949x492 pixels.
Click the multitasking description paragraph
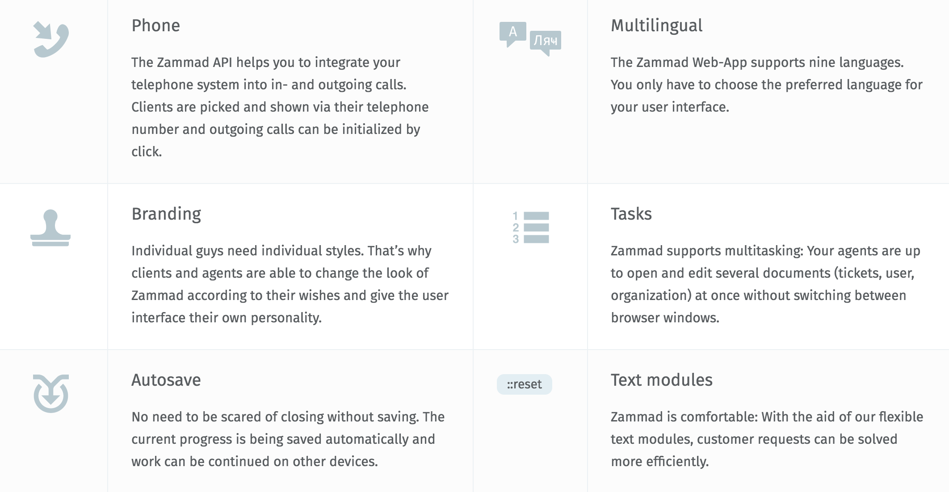coord(765,284)
